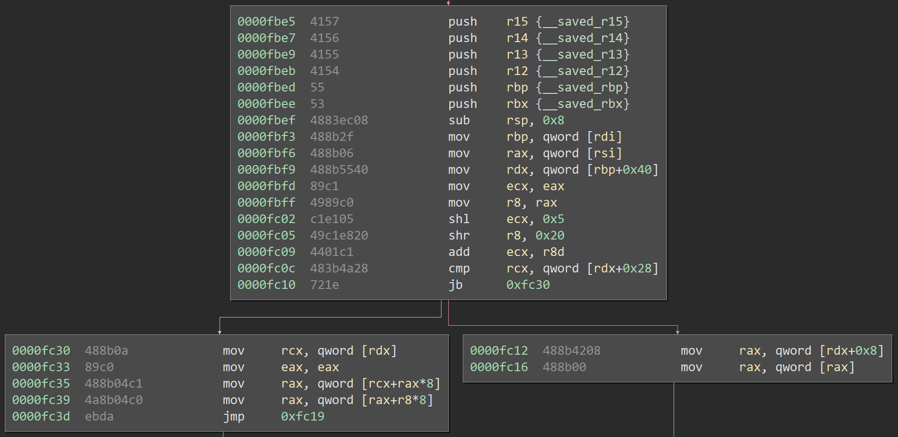Screen dimensions: 898x437
Task: Select address 0000fbee
Action: coord(266,104)
